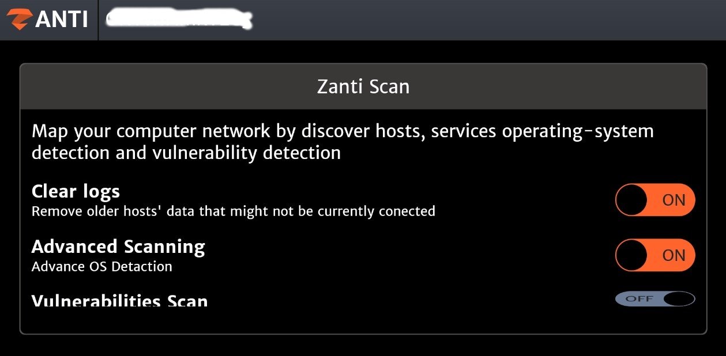Click the blurred network name in header
The image size is (726, 356).
(x=179, y=19)
